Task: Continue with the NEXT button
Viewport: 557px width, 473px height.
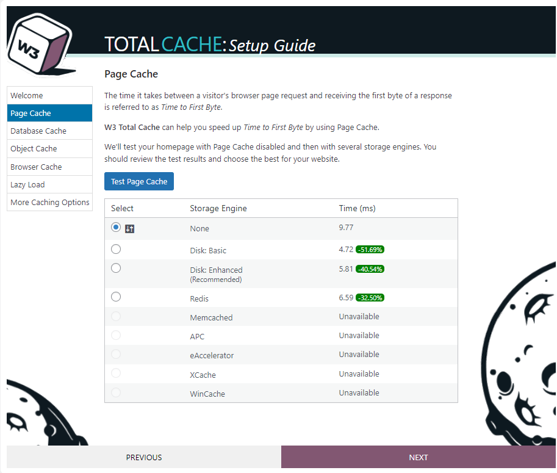Action: point(419,457)
